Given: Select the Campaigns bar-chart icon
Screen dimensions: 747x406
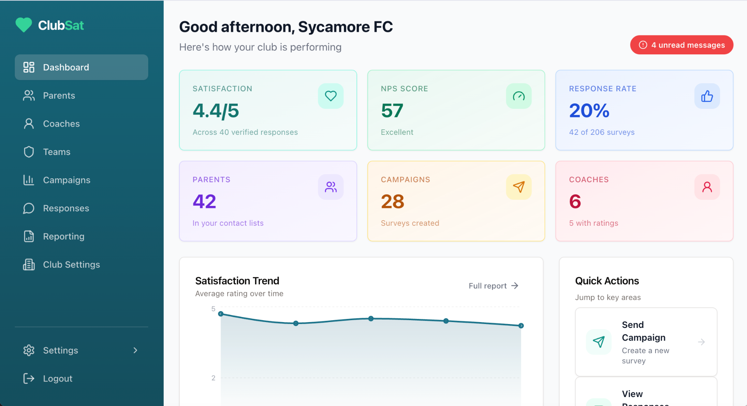Looking at the screenshot, I should tap(29, 180).
